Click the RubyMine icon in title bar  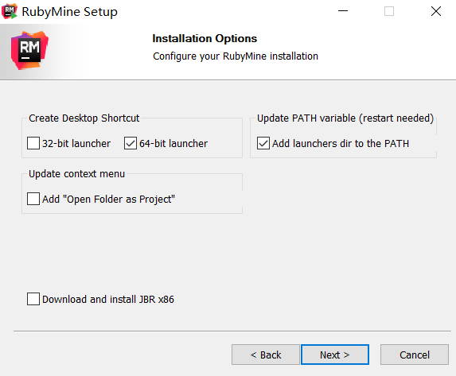click(x=10, y=11)
